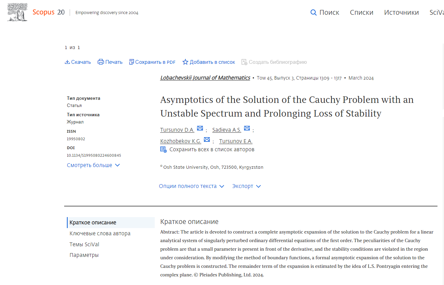Open Lobachevskii Journal of Mathematics link
This screenshot has width=444, height=285.
205,78
